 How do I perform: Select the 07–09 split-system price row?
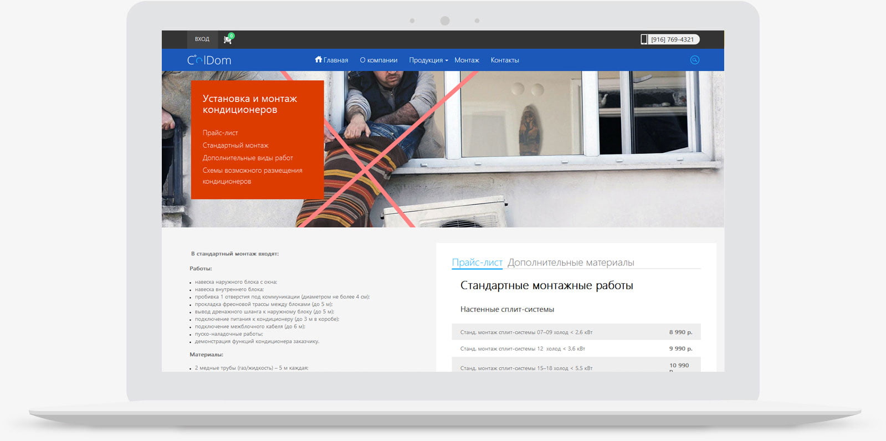tap(576, 332)
